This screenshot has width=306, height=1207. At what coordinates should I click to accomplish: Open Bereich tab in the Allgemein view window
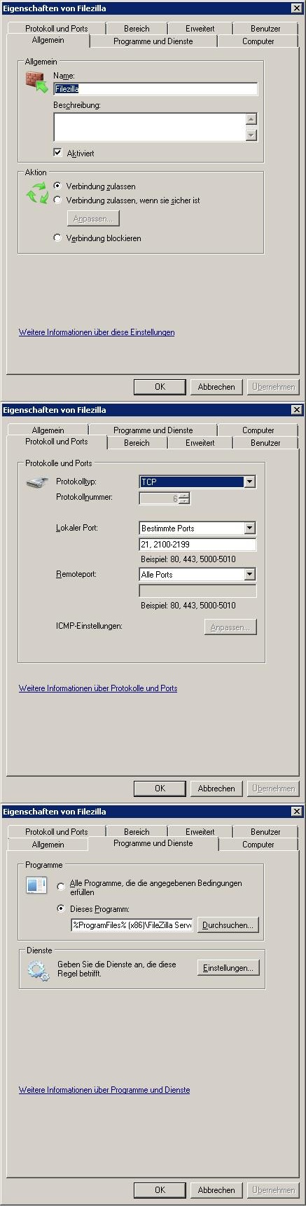pos(137,28)
